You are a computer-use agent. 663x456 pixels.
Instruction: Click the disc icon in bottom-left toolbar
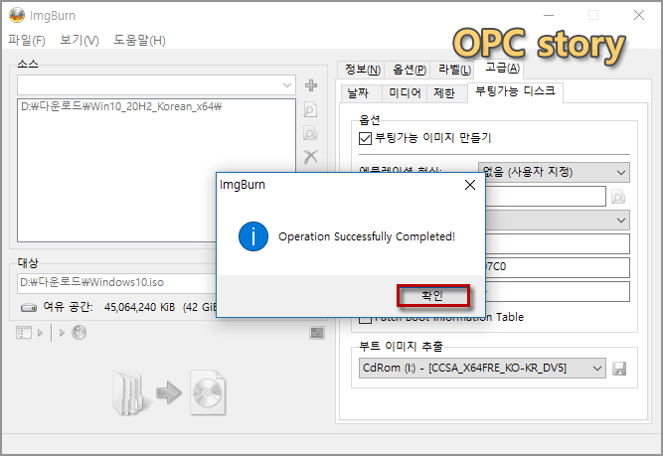click(x=80, y=333)
